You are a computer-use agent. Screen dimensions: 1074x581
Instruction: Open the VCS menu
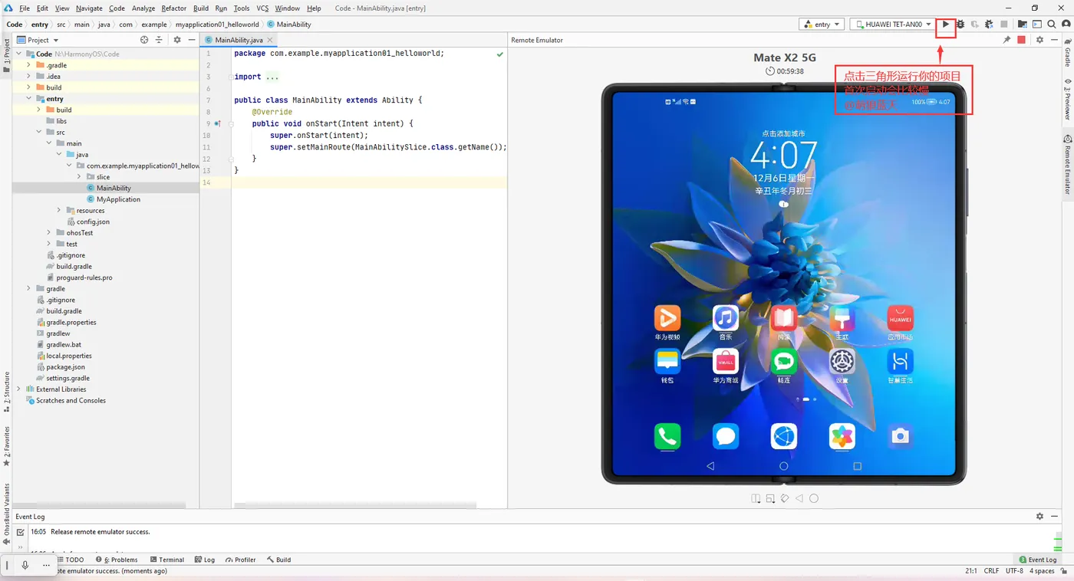pyautogui.click(x=262, y=8)
